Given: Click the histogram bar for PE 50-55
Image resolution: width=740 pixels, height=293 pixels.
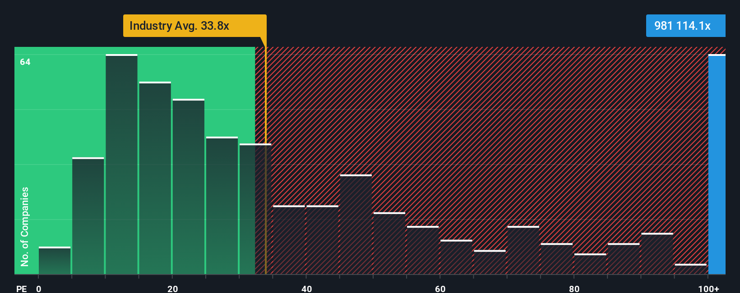Looking at the screenshot, I should 389,243.
